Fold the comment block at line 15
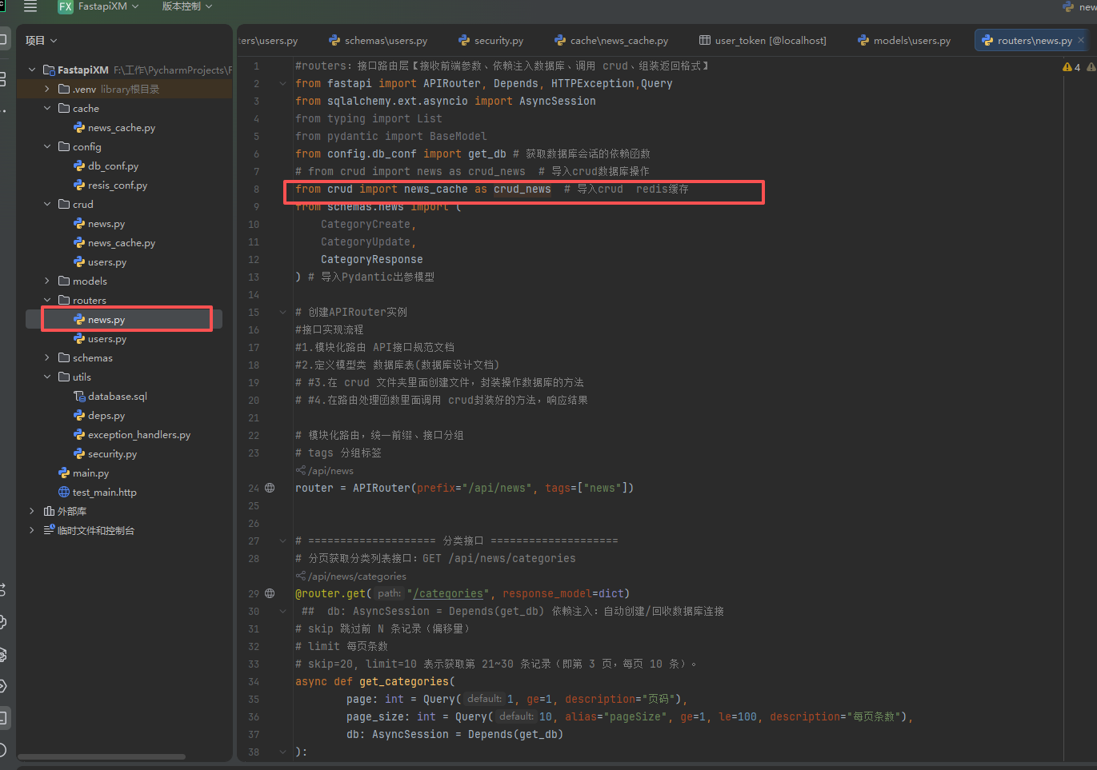This screenshot has height=770, width=1097. coord(282,312)
